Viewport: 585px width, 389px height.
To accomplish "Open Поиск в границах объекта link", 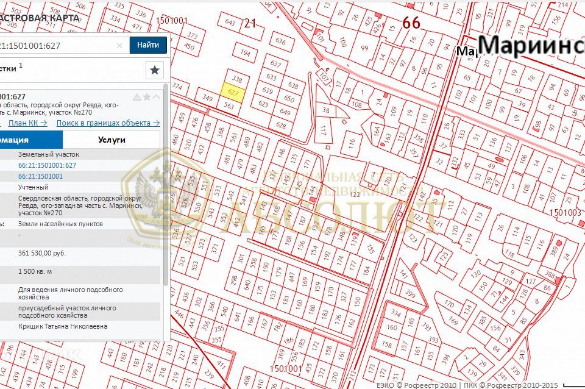I will pos(108,123).
